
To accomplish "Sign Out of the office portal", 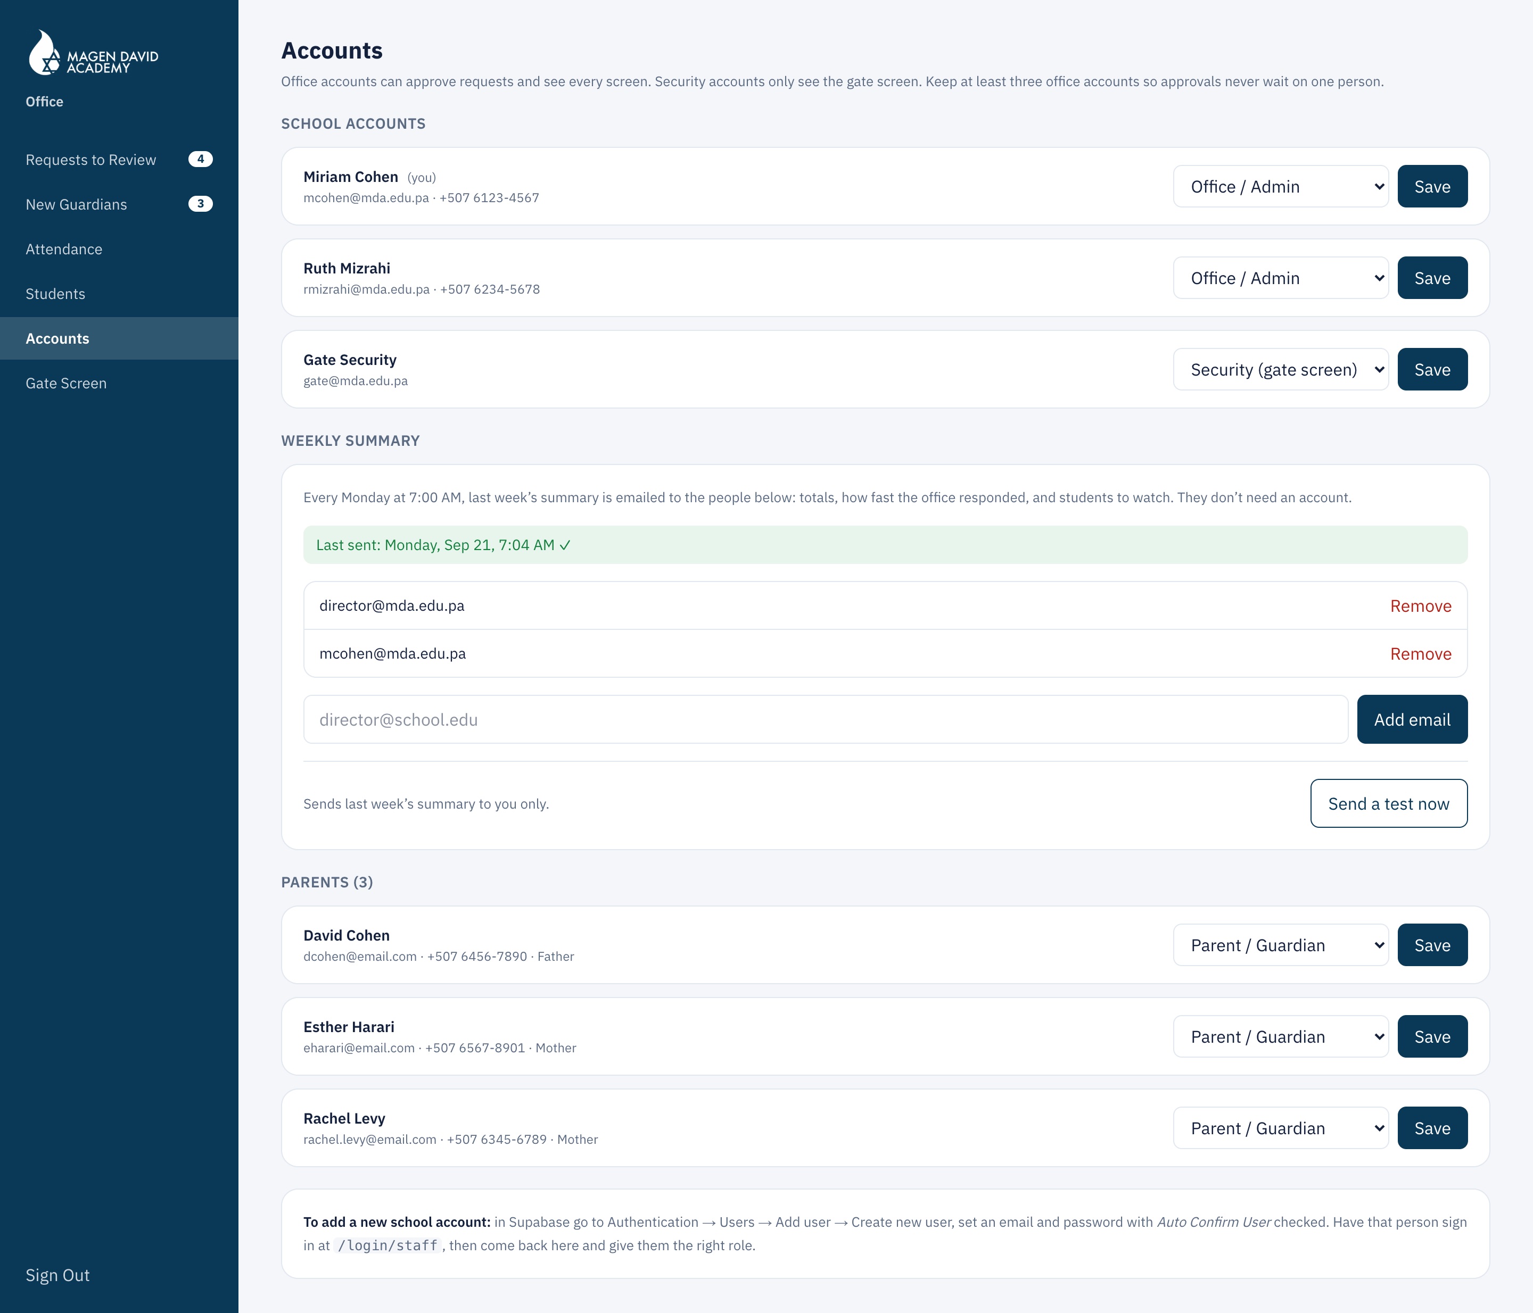I will click(57, 1275).
